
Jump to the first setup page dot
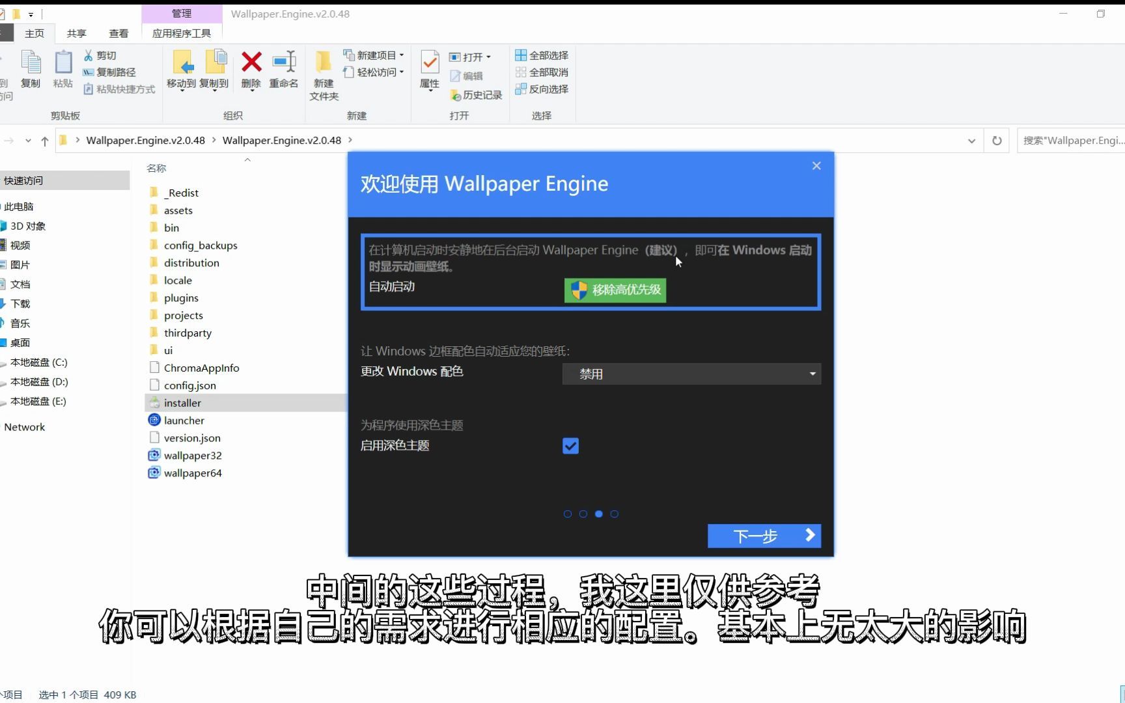coord(568,514)
